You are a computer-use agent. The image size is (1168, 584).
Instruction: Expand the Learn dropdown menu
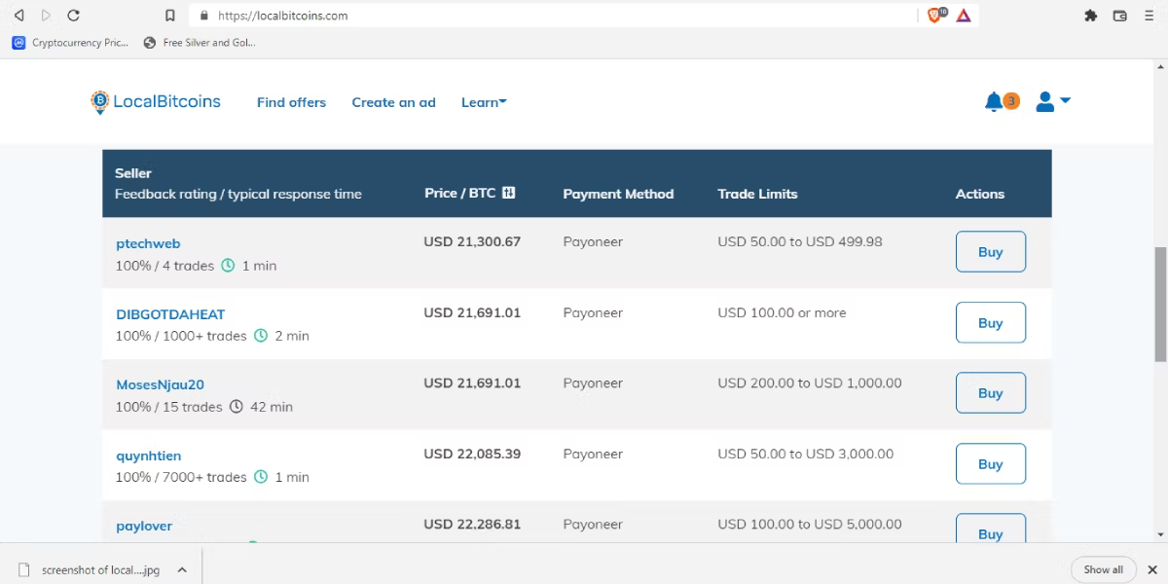coord(484,102)
